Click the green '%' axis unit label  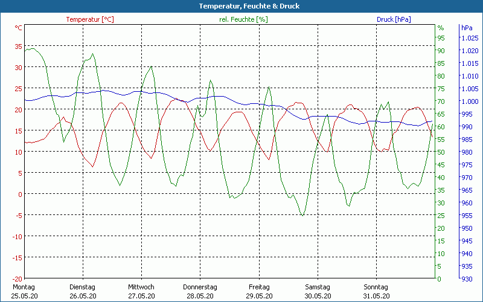(441, 28)
